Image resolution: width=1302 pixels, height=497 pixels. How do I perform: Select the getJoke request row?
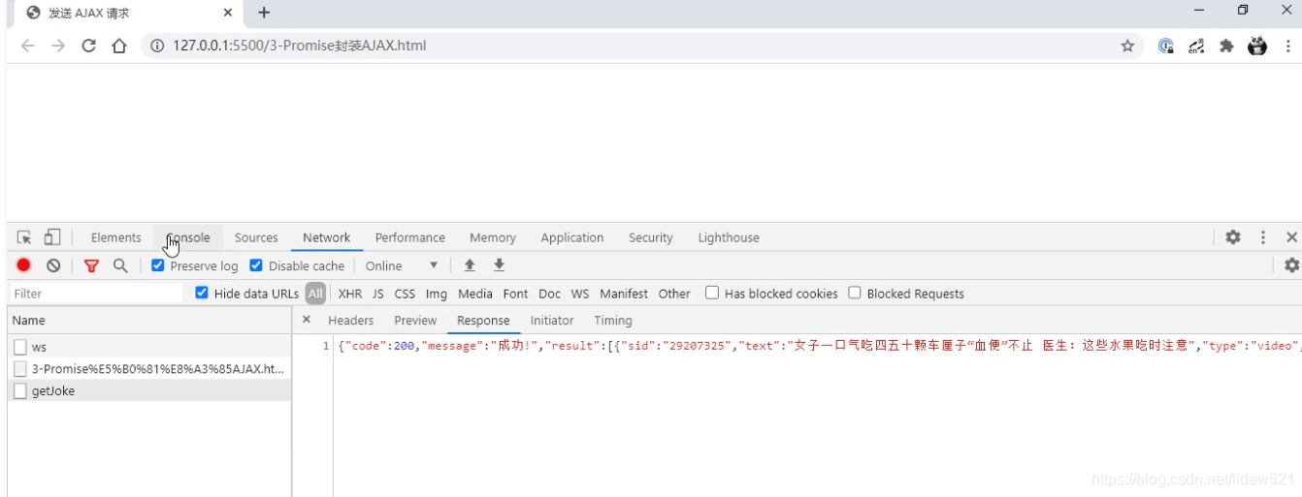148,391
